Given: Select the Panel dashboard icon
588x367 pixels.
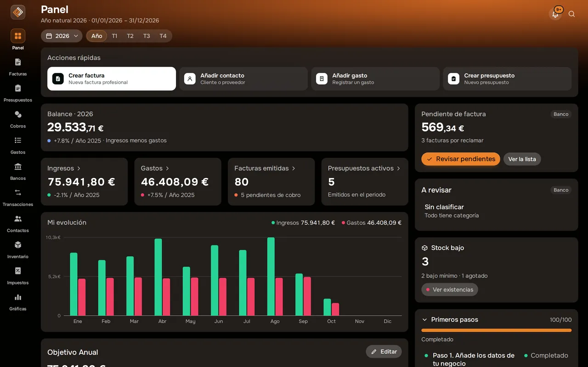Looking at the screenshot, I should coord(18,36).
